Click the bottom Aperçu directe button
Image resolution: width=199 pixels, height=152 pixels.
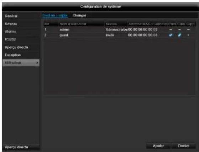(x=21, y=147)
